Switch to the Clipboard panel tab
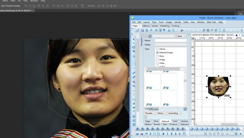244x138 pixels. click(184, 124)
